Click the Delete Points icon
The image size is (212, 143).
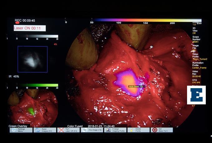pos(131,130)
